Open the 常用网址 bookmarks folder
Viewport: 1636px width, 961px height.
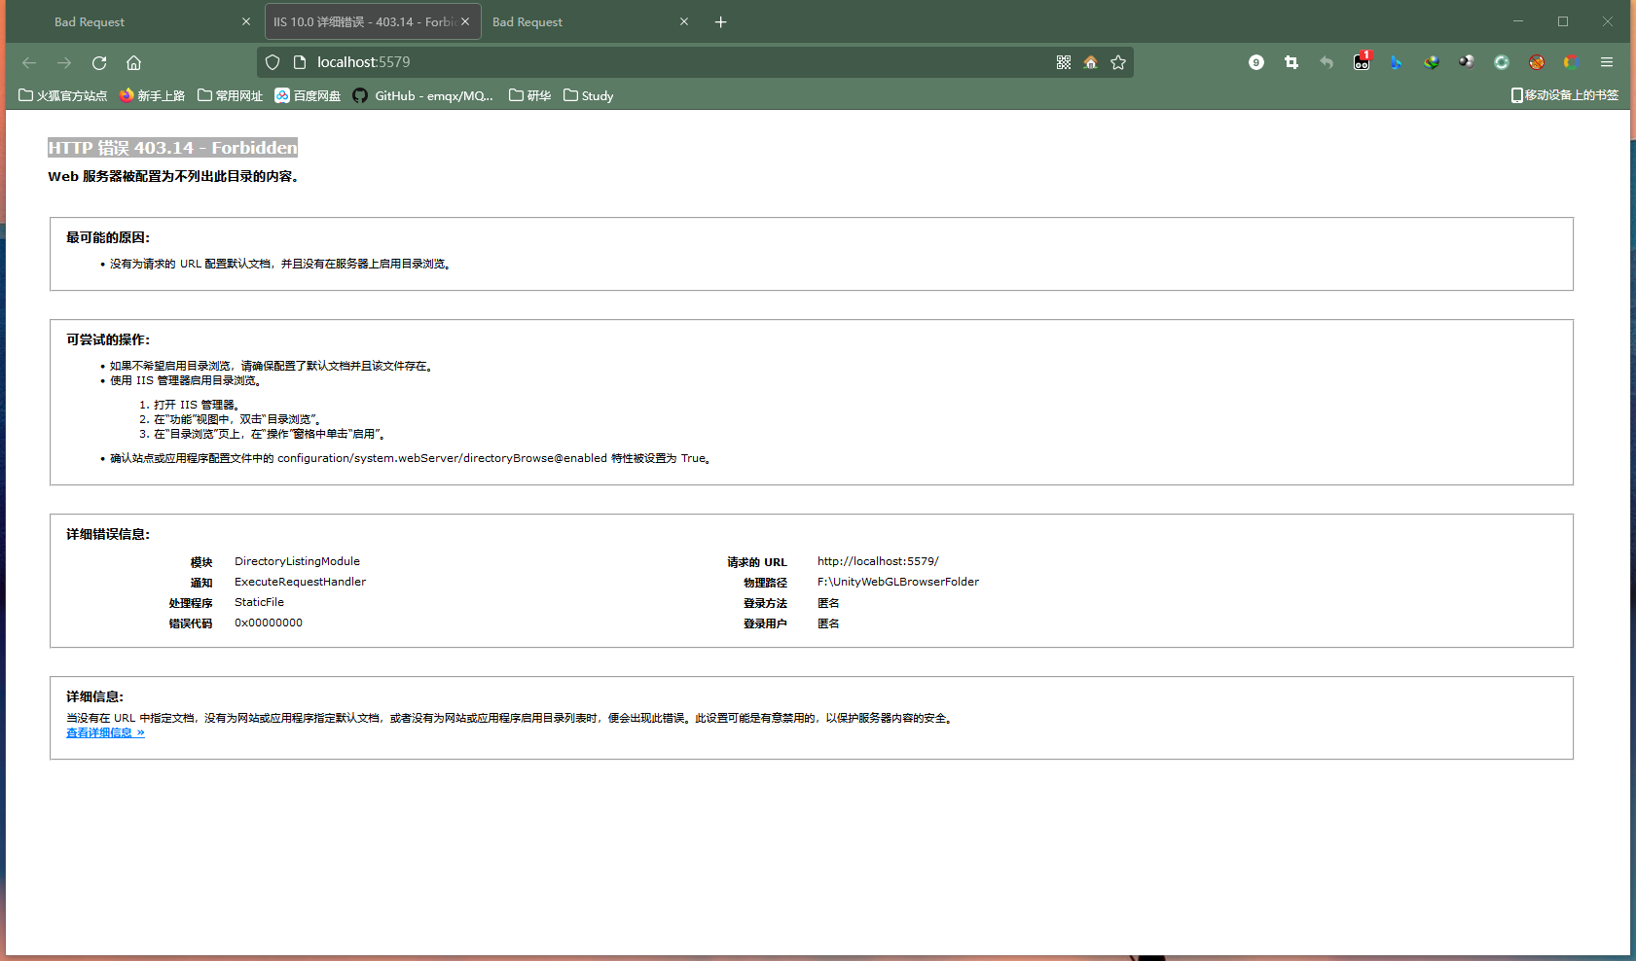coord(230,94)
